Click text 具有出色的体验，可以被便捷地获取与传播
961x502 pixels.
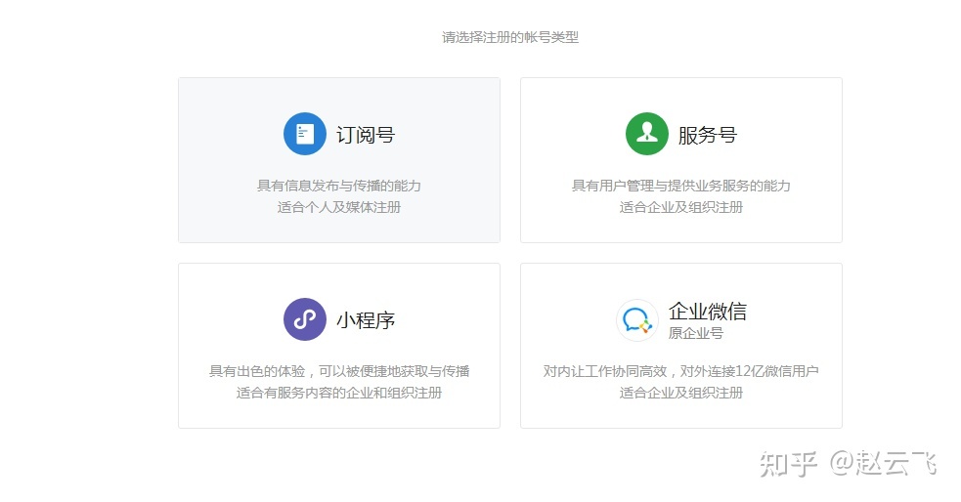coord(339,371)
